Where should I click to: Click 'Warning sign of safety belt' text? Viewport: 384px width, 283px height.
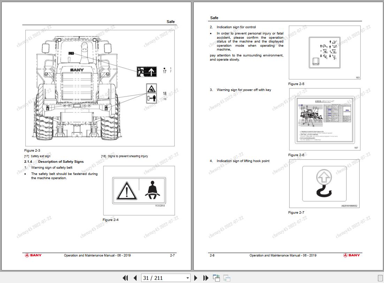(52, 168)
